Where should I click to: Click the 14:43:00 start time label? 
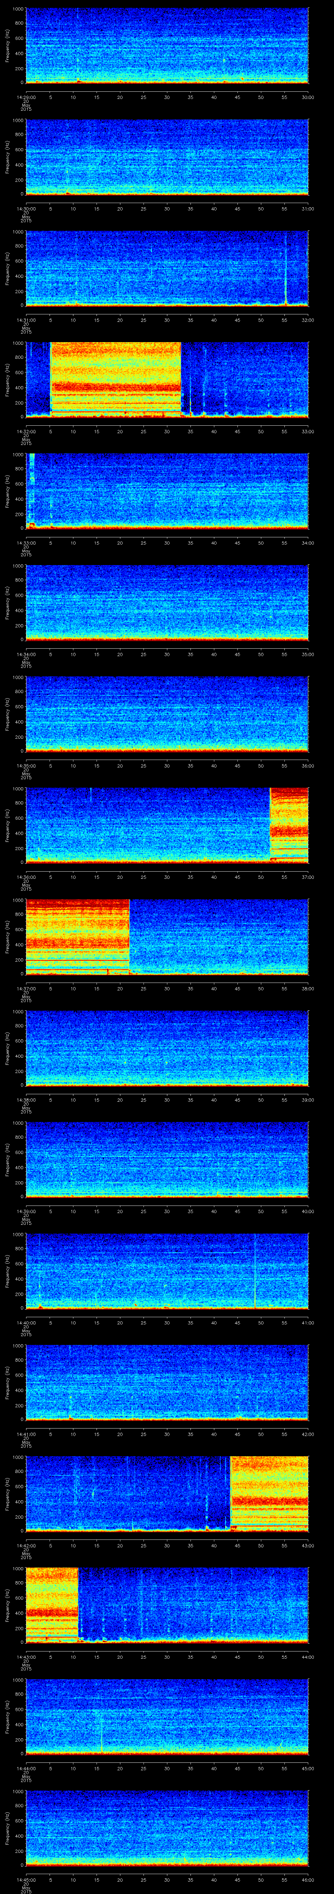tap(26, 1656)
